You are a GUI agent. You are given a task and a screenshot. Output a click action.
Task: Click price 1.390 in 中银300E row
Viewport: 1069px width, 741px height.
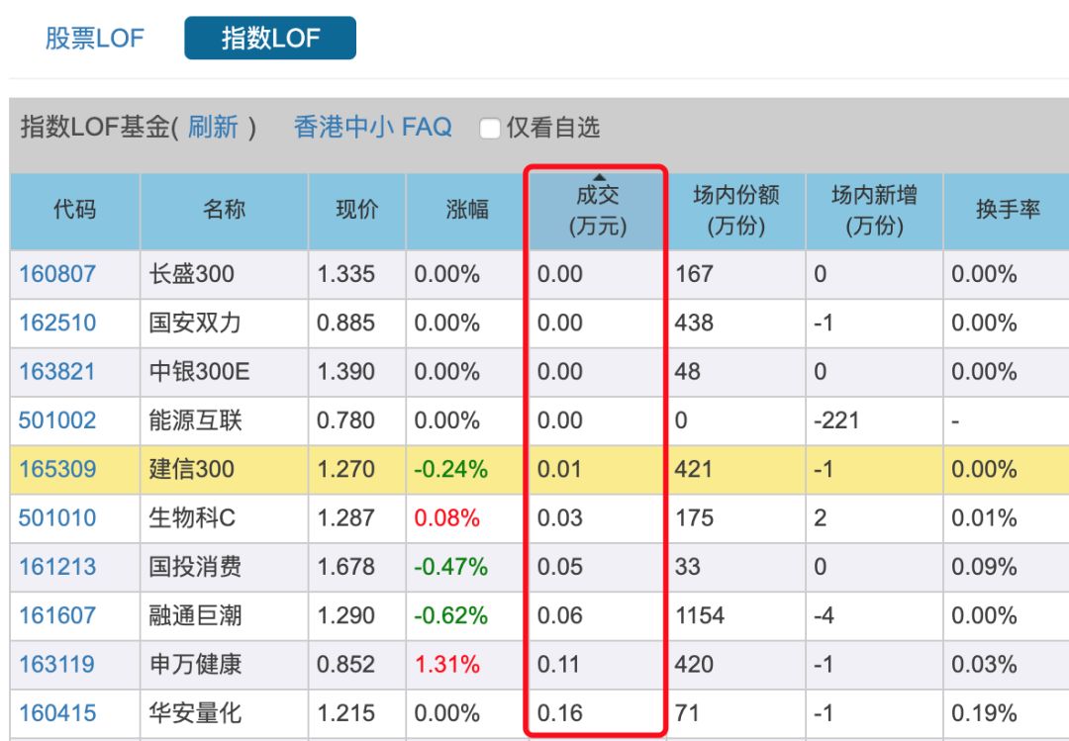point(346,372)
